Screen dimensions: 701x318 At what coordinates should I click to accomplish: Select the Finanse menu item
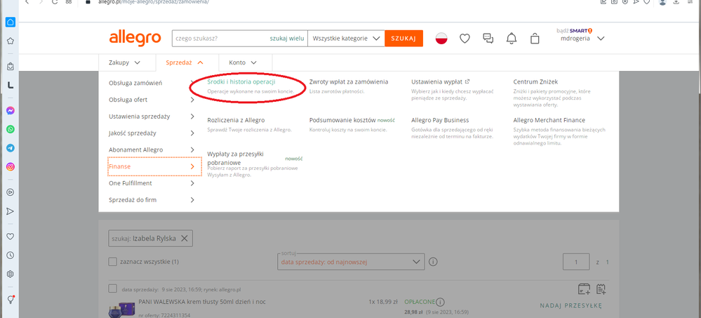pos(154,166)
